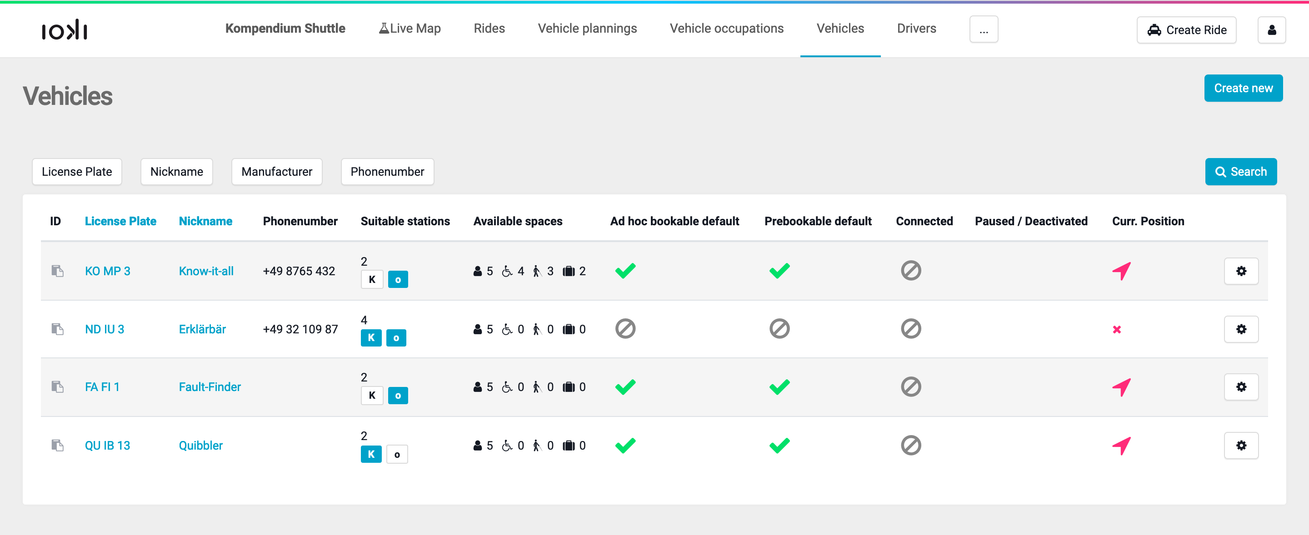Open the Quibbler nickname link
Screen dimensions: 1309x535
tap(201, 445)
